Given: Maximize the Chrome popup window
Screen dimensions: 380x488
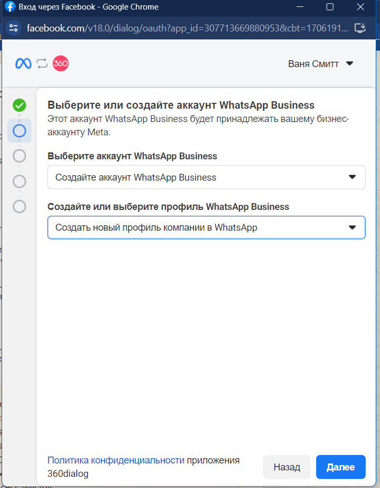Looking at the screenshot, I should coord(330,7).
